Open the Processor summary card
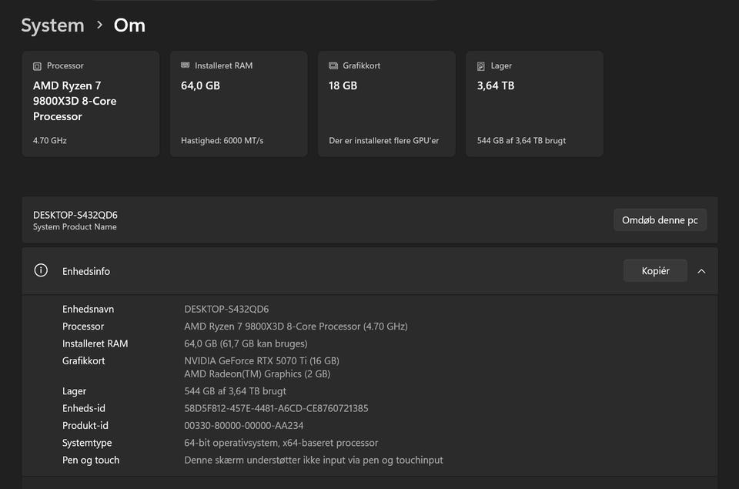The width and height of the screenshot is (739, 489). (91, 104)
